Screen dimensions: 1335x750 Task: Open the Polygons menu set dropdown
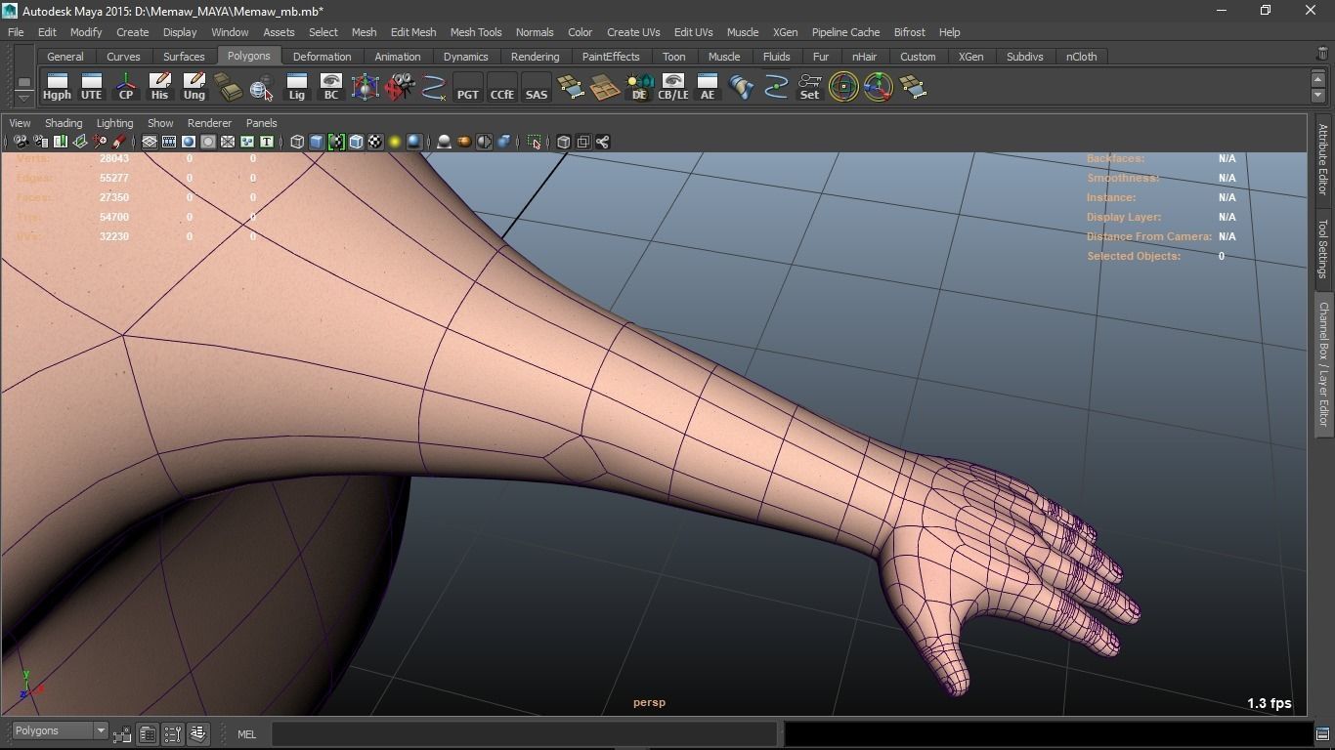coord(60,730)
